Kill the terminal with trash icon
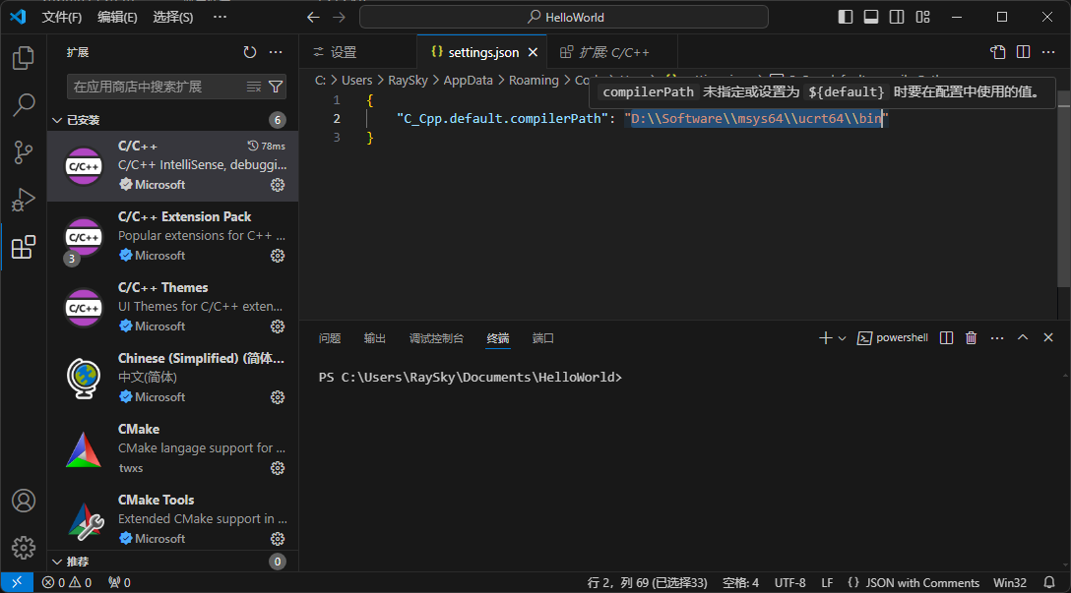This screenshot has height=593, width=1071. coord(972,337)
